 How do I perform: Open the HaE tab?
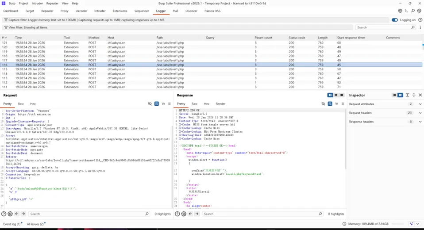point(176,11)
